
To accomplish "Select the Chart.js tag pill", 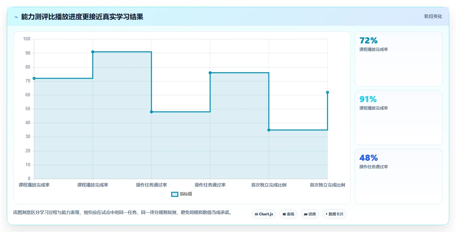I will coord(264,214).
